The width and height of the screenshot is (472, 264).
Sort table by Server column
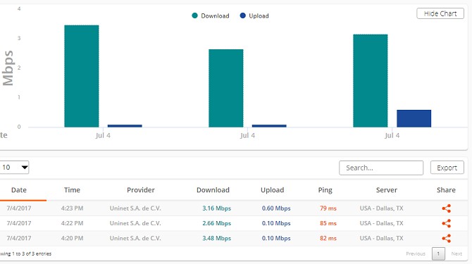387,190
